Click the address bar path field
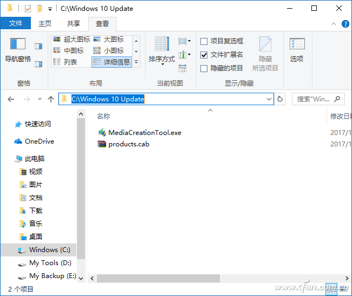 [166, 99]
